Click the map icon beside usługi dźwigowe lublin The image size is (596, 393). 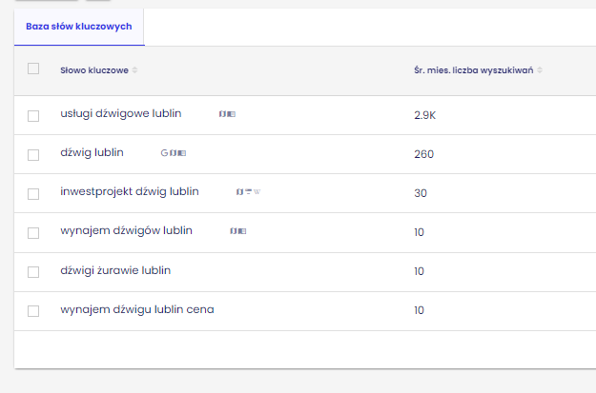coord(222,114)
